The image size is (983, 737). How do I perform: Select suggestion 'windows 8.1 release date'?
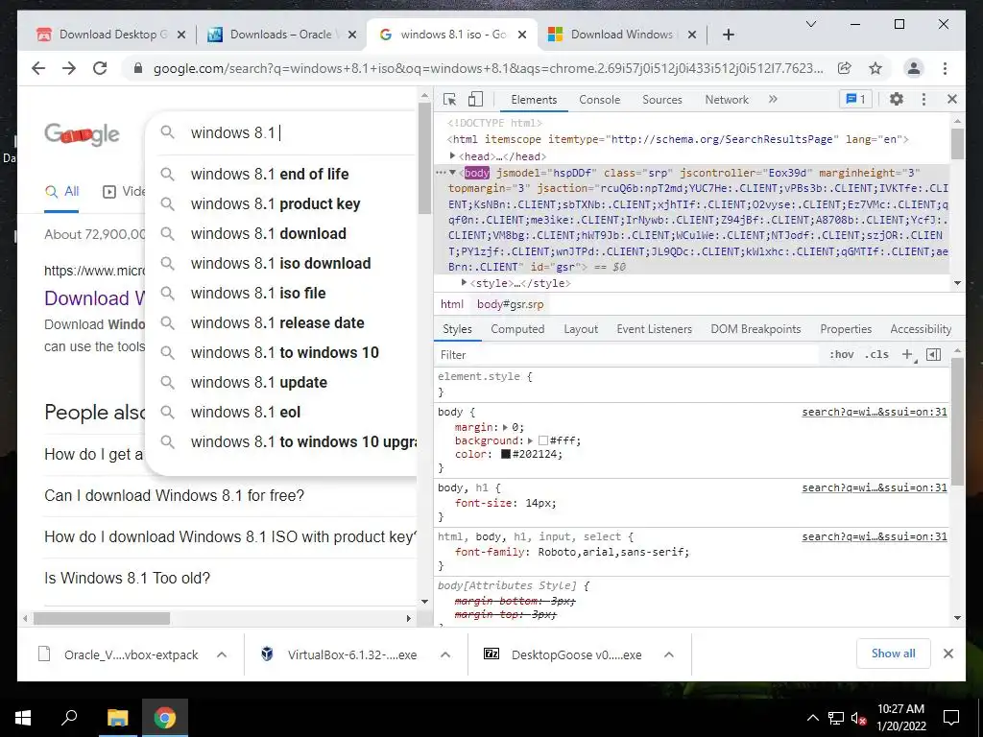281,322
